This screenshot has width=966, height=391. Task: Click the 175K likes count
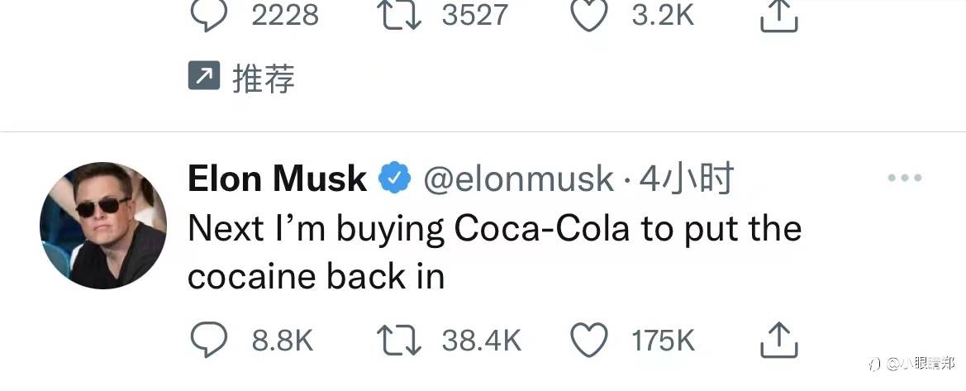click(663, 341)
